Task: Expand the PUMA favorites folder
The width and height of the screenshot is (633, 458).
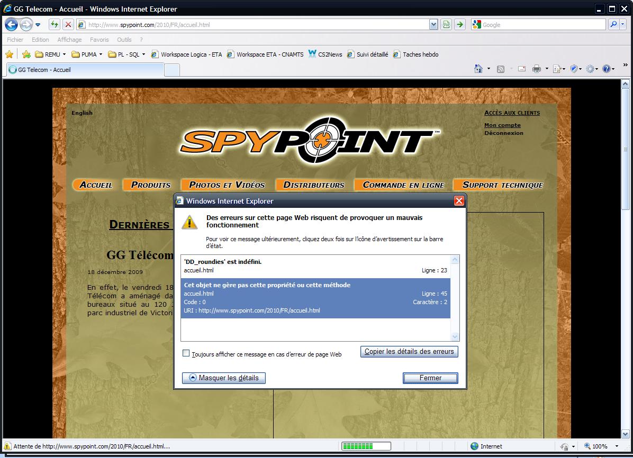Action: pyautogui.click(x=87, y=54)
